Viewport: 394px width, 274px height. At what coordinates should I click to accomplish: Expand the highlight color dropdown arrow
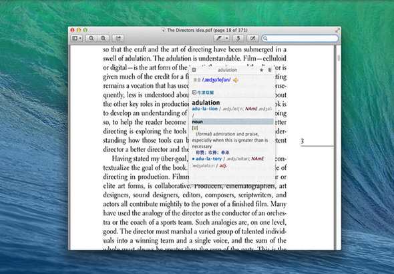click(227, 39)
